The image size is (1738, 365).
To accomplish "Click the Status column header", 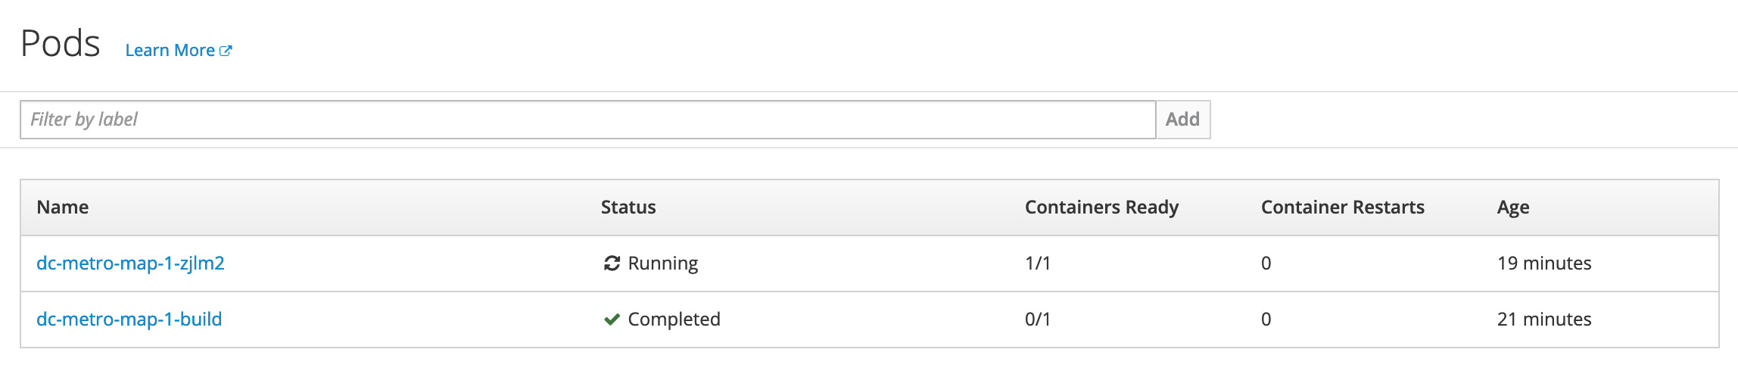I will point(628,207).
